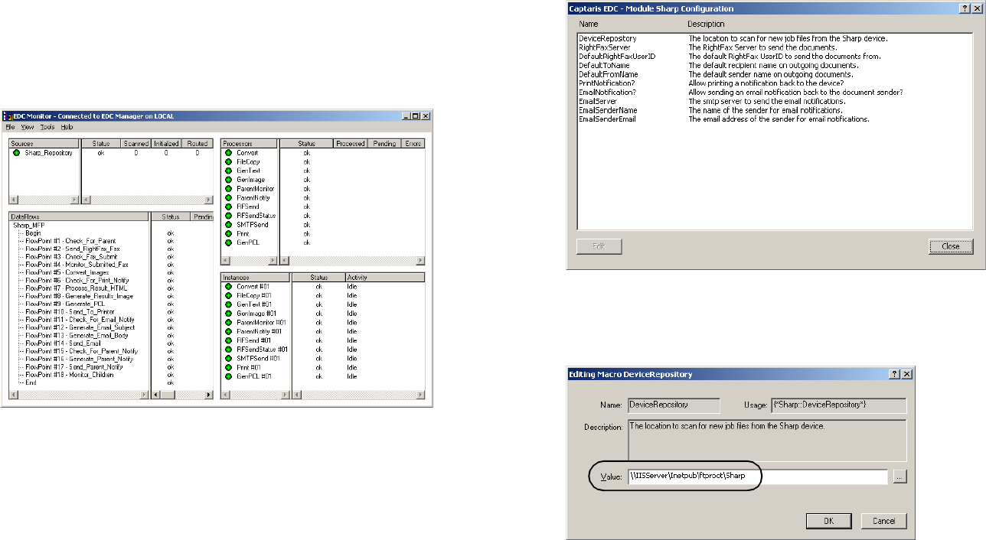This screenshot has height=540, width=986.
Task: Click the ParentMonitor #01 instance's status icon
Action: (x=229, y=323)
